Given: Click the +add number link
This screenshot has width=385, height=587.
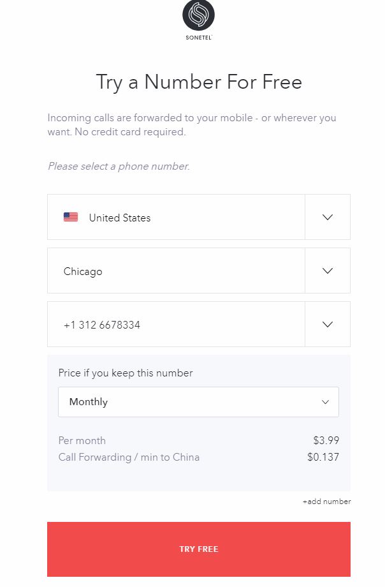Looking at the screenshot, I should pyautogui.click(x=326, y=502).
